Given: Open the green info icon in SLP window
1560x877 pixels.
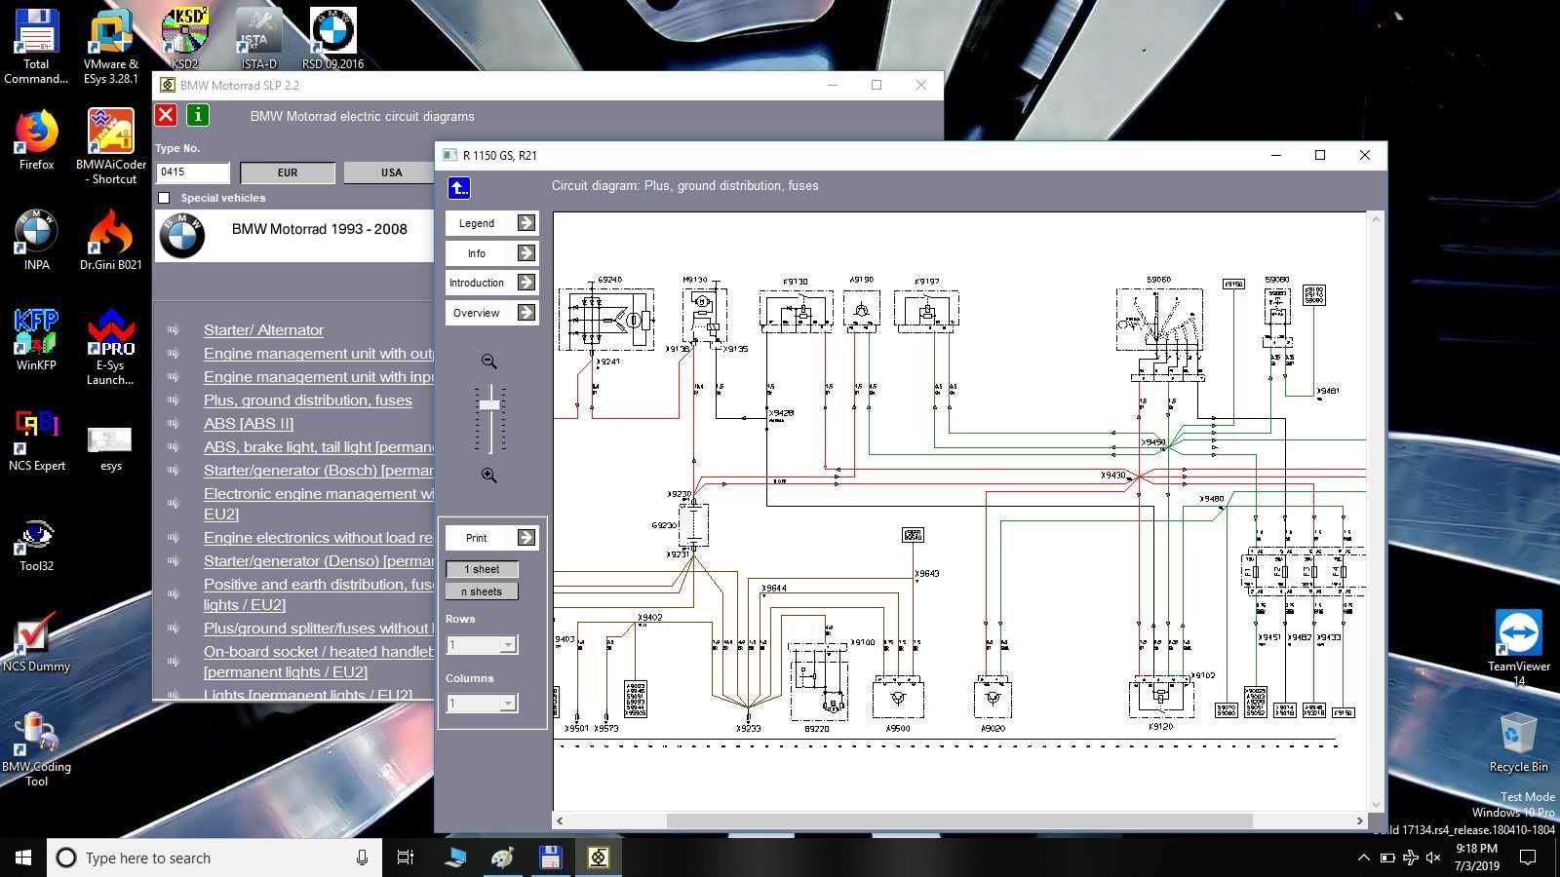Looking at the screenshot, I should pos(197,116).
